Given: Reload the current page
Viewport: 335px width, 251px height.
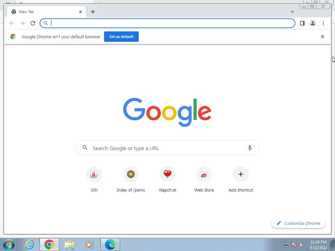Looking at the screenshot, I should 33,23.
